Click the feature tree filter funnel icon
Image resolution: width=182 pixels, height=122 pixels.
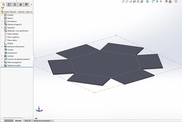click(x=3, y=8)
